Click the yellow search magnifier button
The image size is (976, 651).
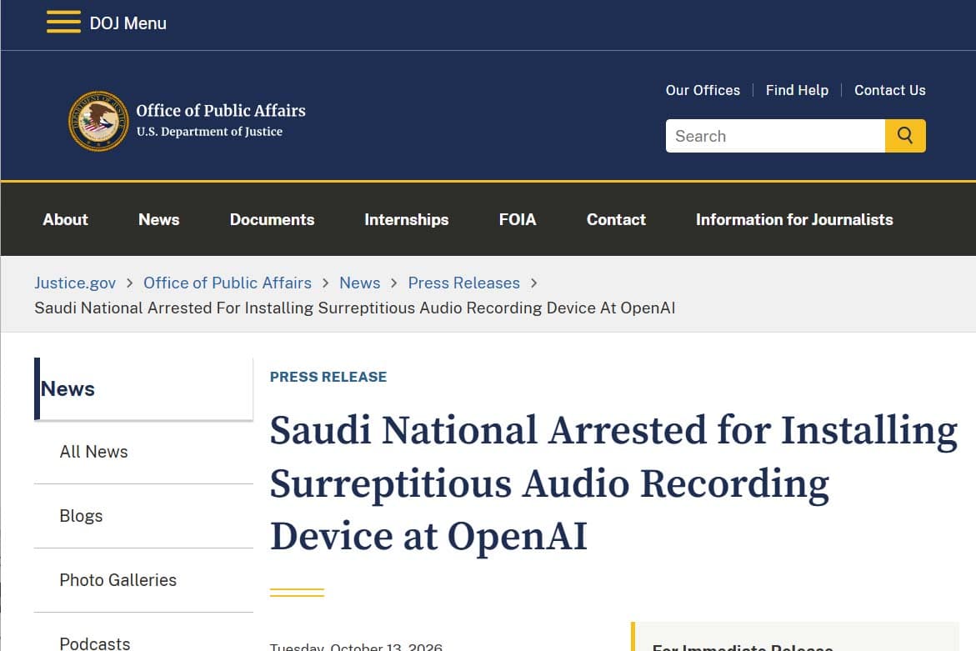(x=905, y=136)
